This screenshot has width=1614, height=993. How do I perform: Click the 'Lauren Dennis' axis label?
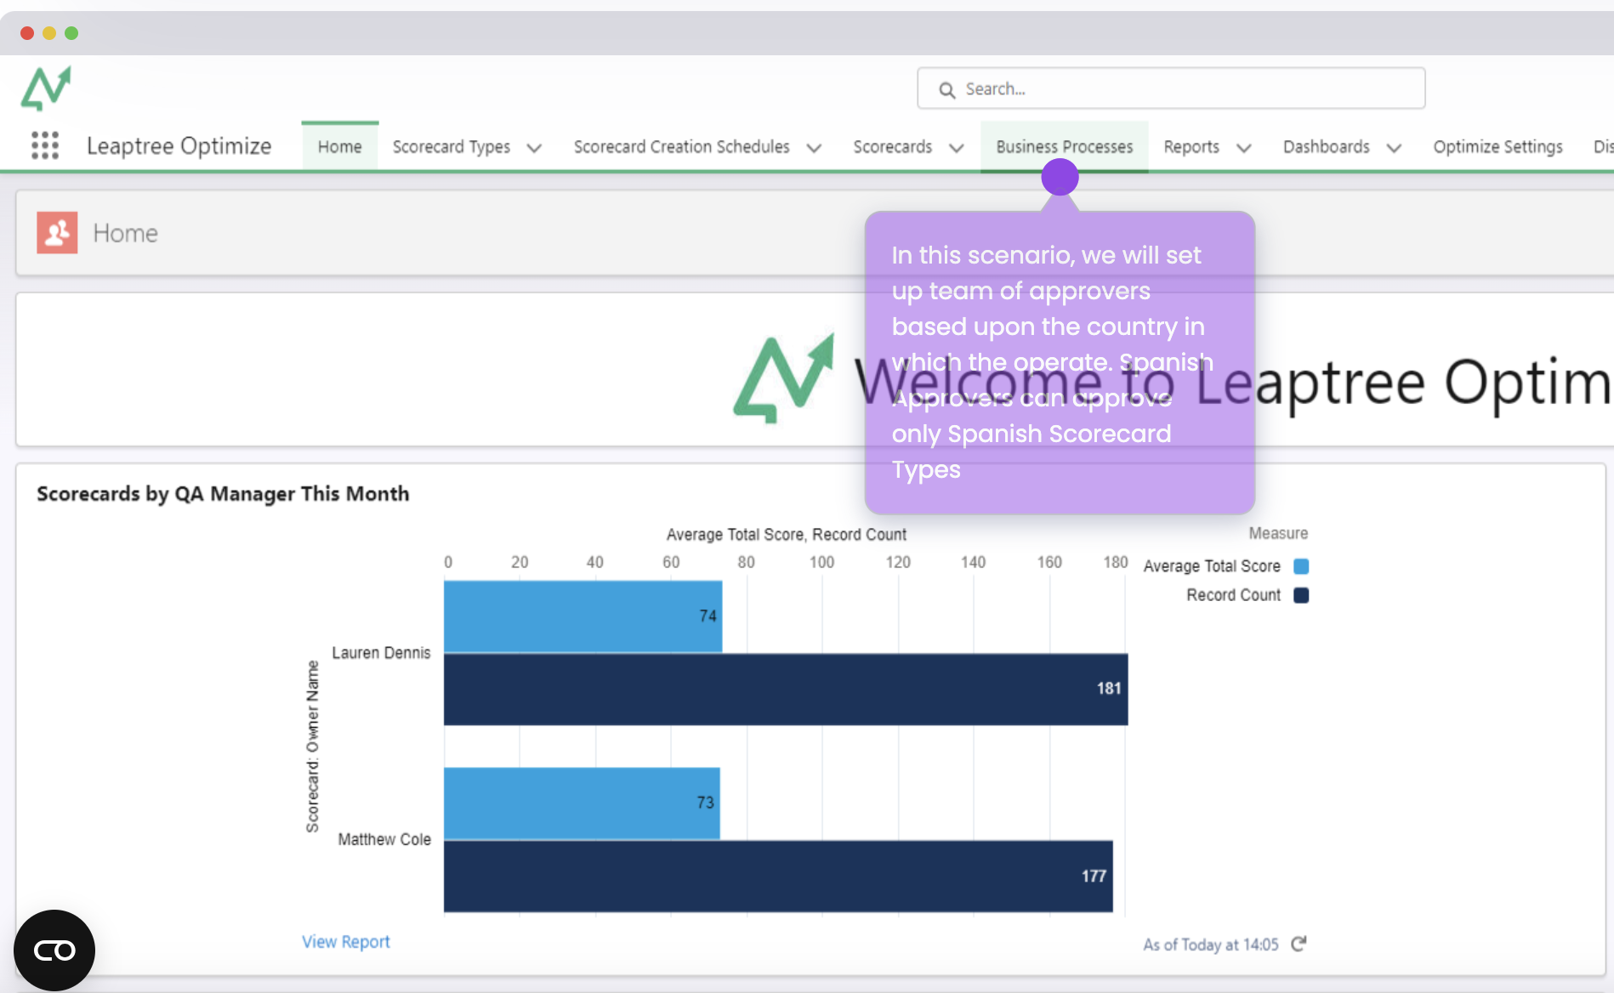click(x=381, y=653)
